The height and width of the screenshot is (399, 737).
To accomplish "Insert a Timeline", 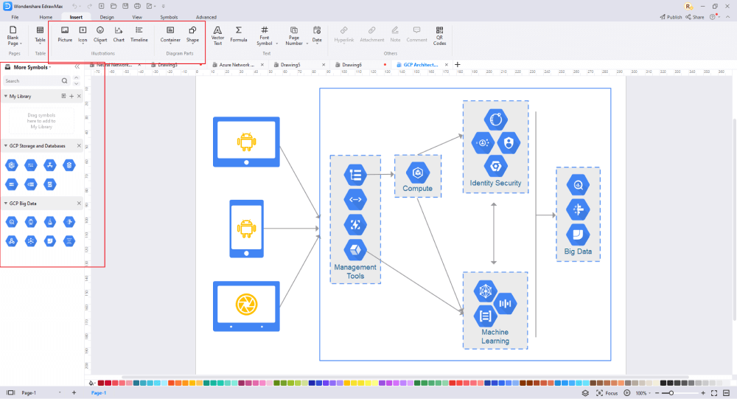I will pos(139,35).
